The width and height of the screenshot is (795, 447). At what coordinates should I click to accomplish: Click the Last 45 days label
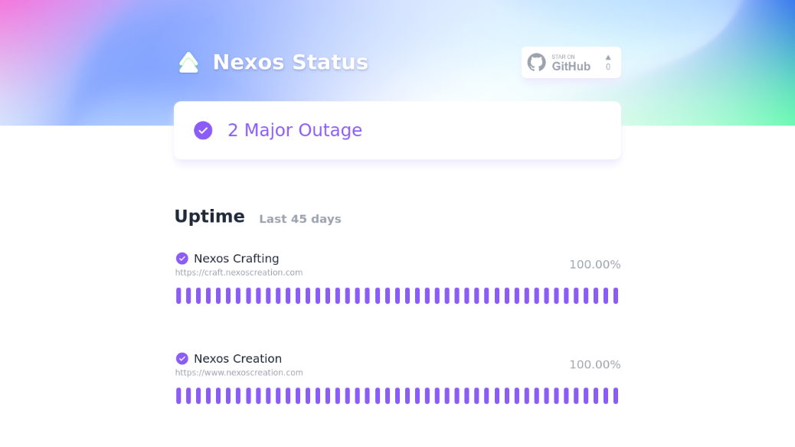coord(300,219)
